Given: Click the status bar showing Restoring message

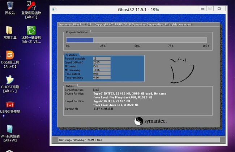Looking at the screenshot, I should (136, 140).
